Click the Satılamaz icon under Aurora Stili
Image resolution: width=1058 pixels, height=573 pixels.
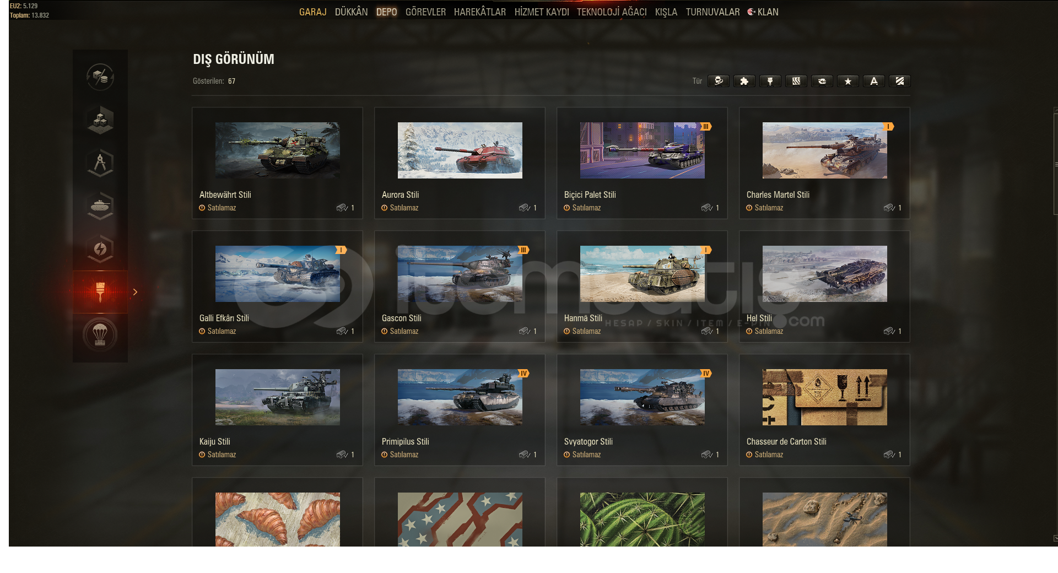(385, 208)
